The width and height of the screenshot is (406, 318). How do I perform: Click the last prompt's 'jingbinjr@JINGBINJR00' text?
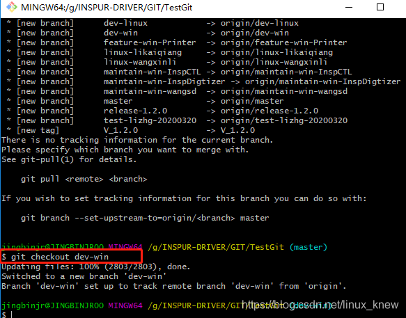coord(52,306)
